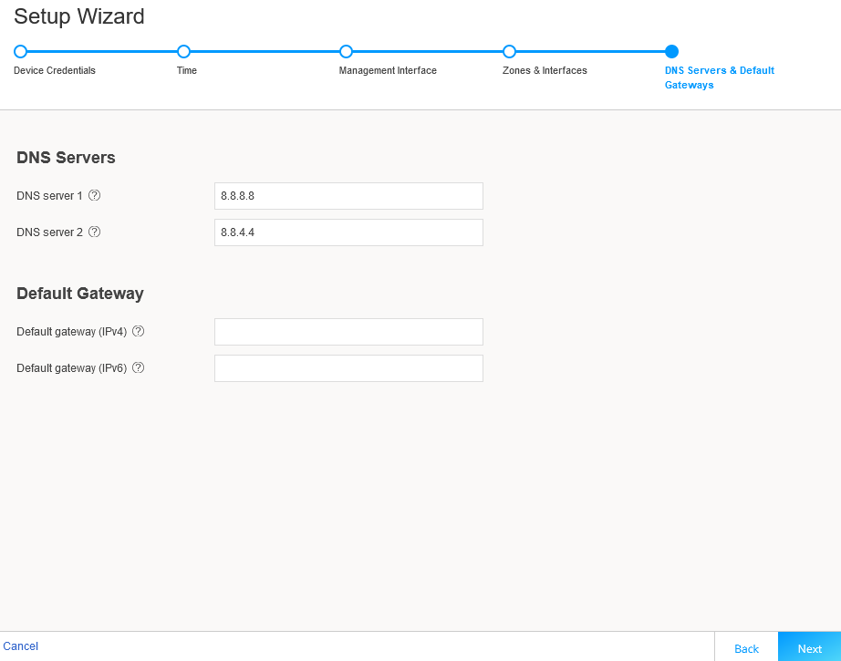Select the Device Credentials step circle

[x=20, y=52]
